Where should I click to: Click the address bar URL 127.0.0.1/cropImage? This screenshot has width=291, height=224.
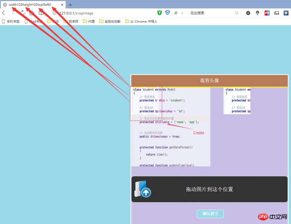point(76,13)
